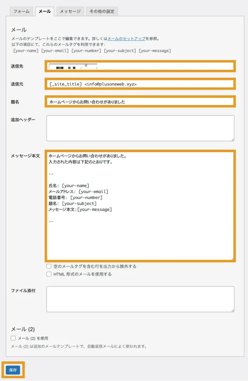Enable 空のメールタグを含む行を出力から除外する checkbox

pyautogui.click(x=49, y=266)
